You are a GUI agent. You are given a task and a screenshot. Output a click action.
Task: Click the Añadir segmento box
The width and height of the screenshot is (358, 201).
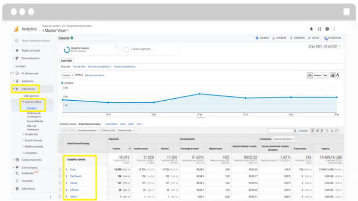click(150, 50)
